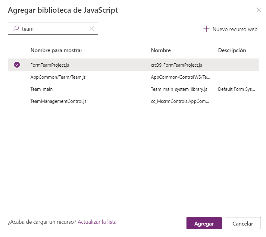Click the cc_MscrmControls.AppCom… name cell
This screenshot has height=237, width=266.
(180, 101)
